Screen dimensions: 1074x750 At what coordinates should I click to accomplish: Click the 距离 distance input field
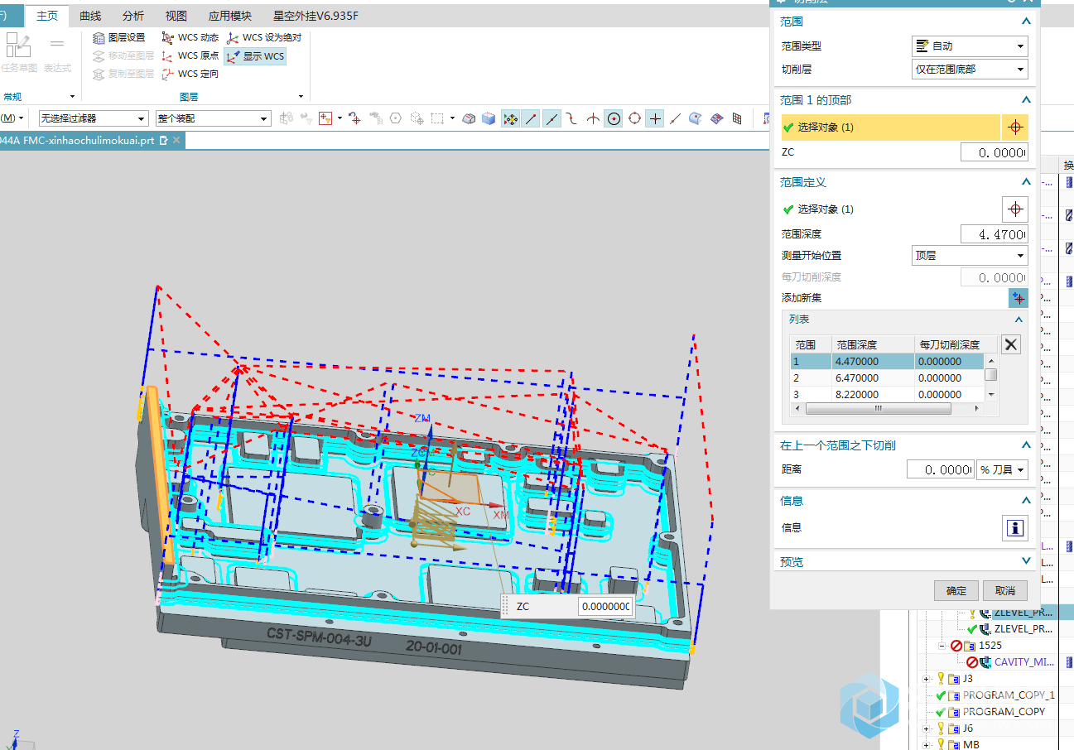(x=941, y=469)
